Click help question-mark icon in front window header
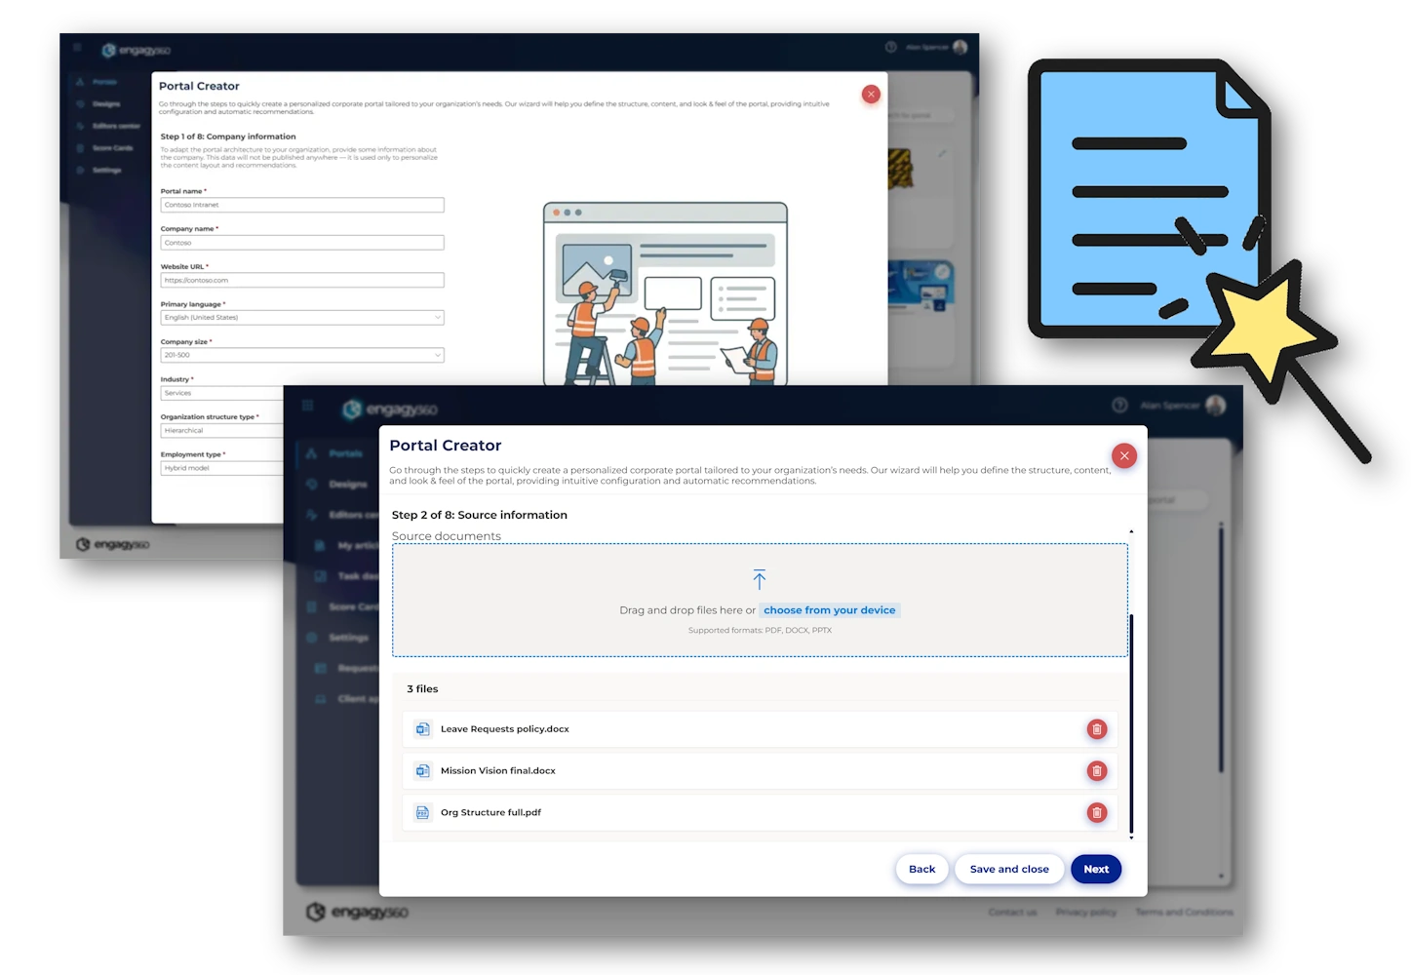Screen dimensions: 1411x975 click(1119, 406)
